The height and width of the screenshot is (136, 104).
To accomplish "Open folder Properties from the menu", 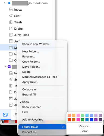I will coord(42,132).
